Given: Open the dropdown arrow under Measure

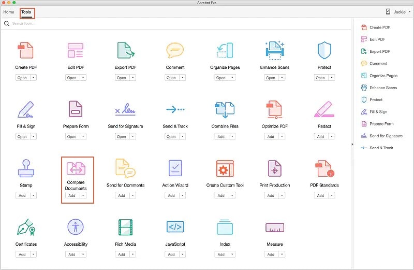Looking at the screenshot, I should (x=282, y=254).
